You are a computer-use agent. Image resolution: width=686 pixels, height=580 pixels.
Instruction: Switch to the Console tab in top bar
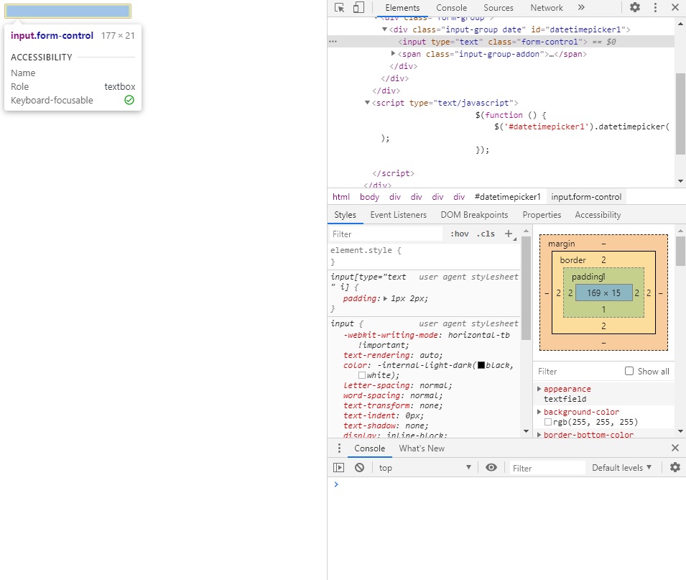pyautogui.click(x=452, y=7)
